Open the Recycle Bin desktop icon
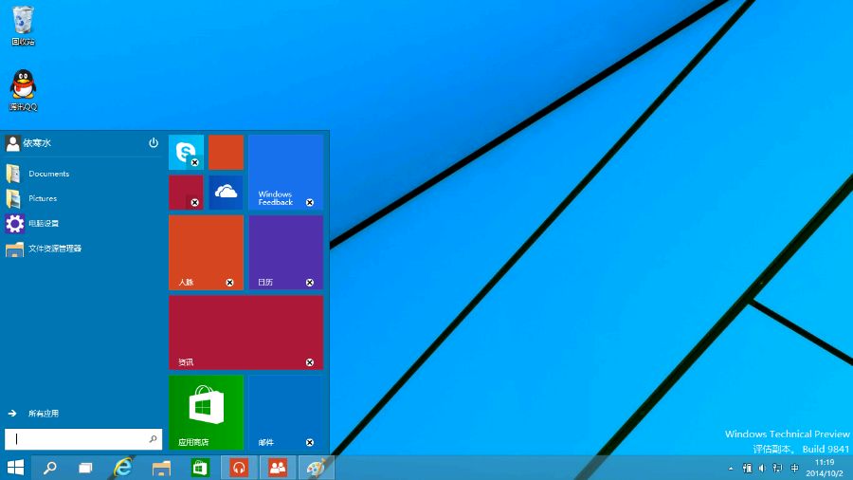Image resolution: width=853 pixels, height=480 pixels. (23, 26)
